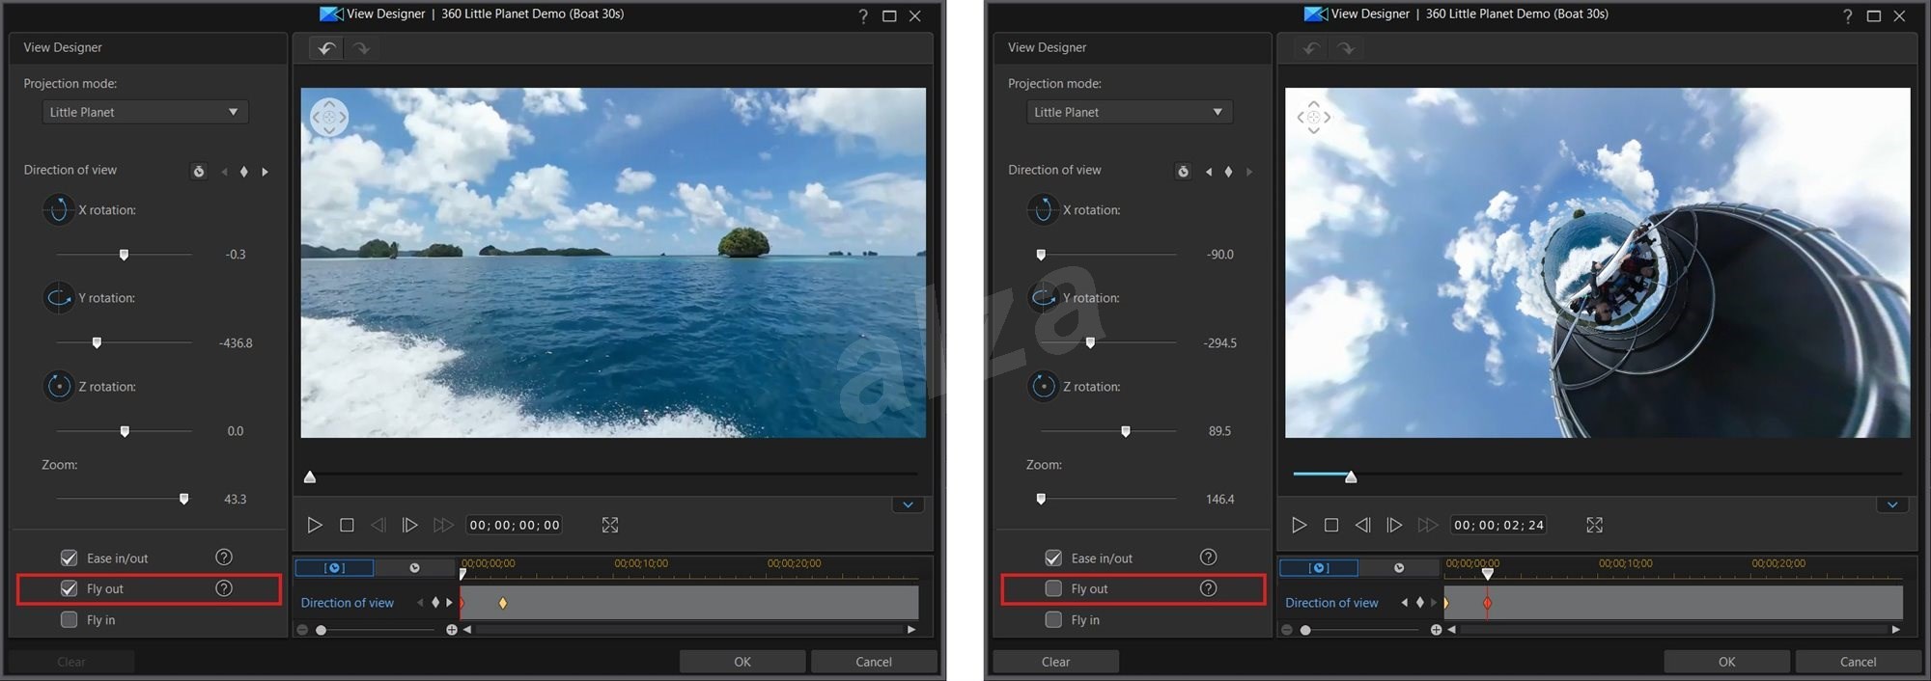Viewport: 1931px width, 681px height.
Task: Switch left window preview to full screen
Action: pyautogui.click(x=610, y=525)
